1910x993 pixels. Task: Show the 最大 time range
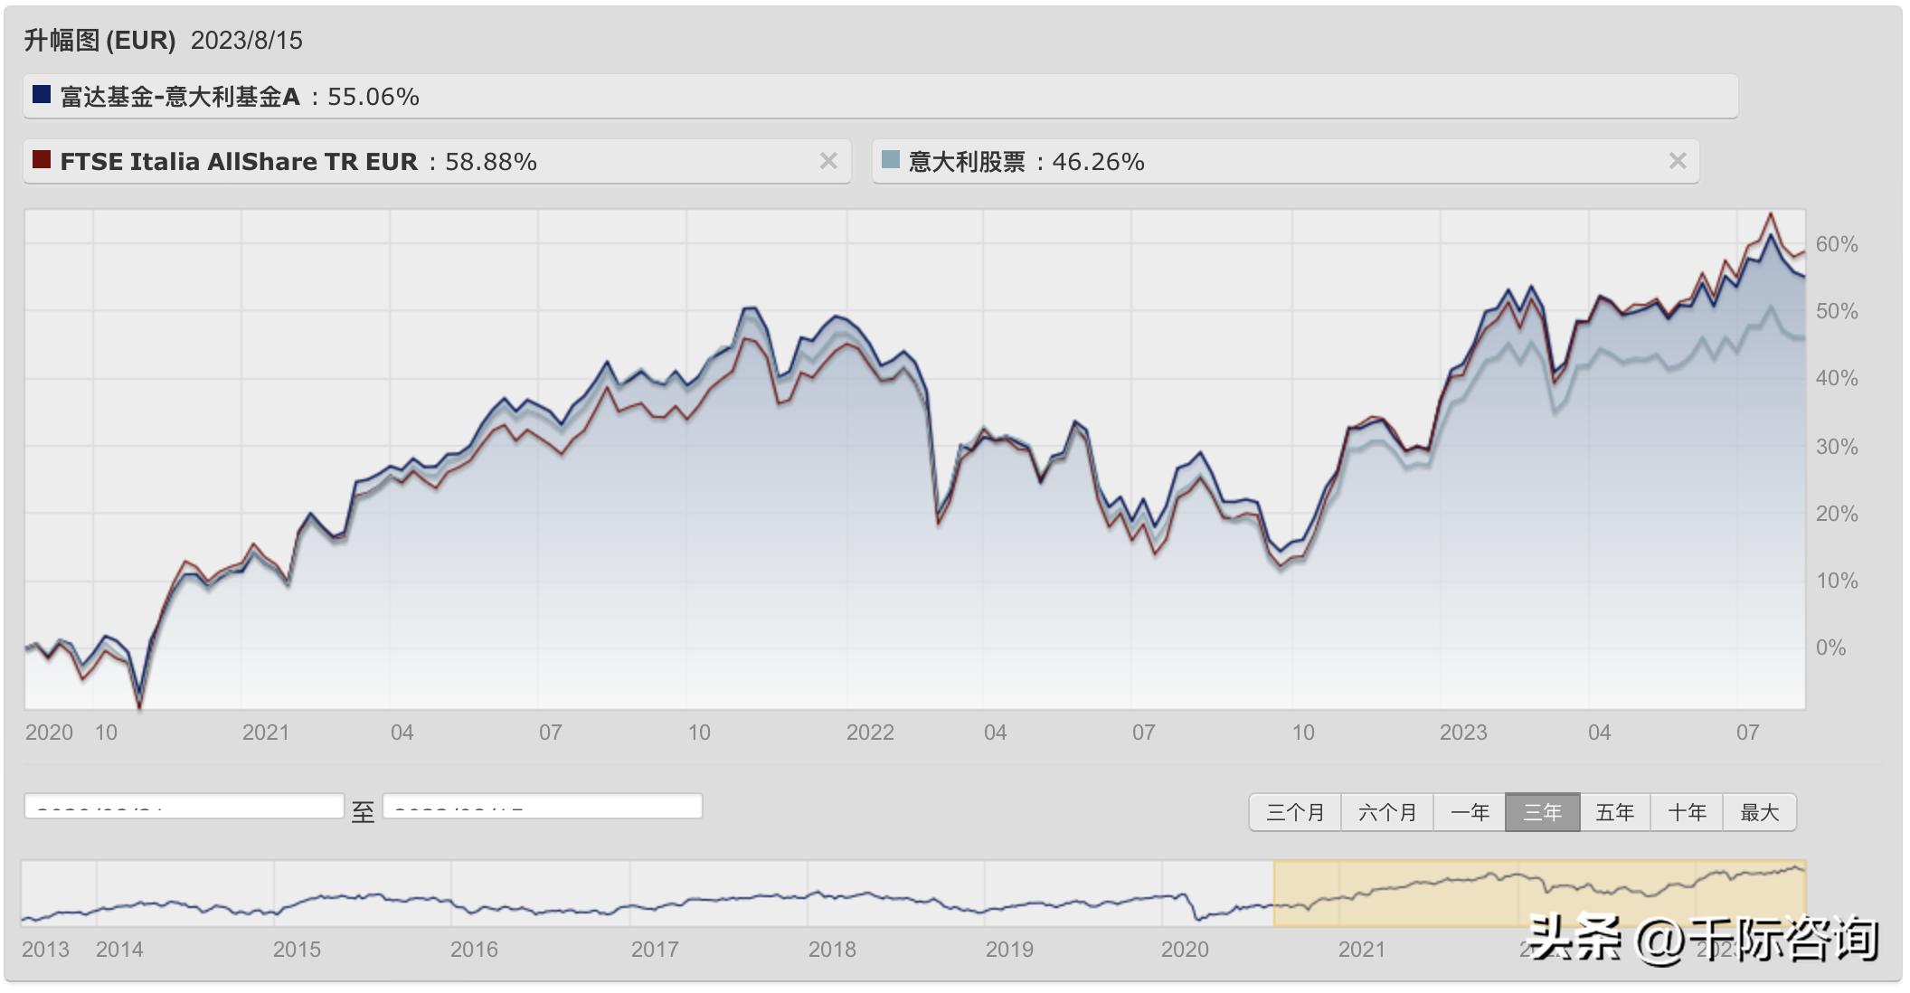click(x=1759, y=812)
